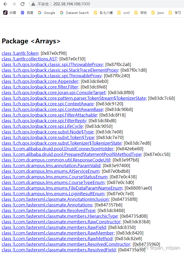Open the members.RawMember class link
This screenshot has height=253, width=184.
coord(58,233)
